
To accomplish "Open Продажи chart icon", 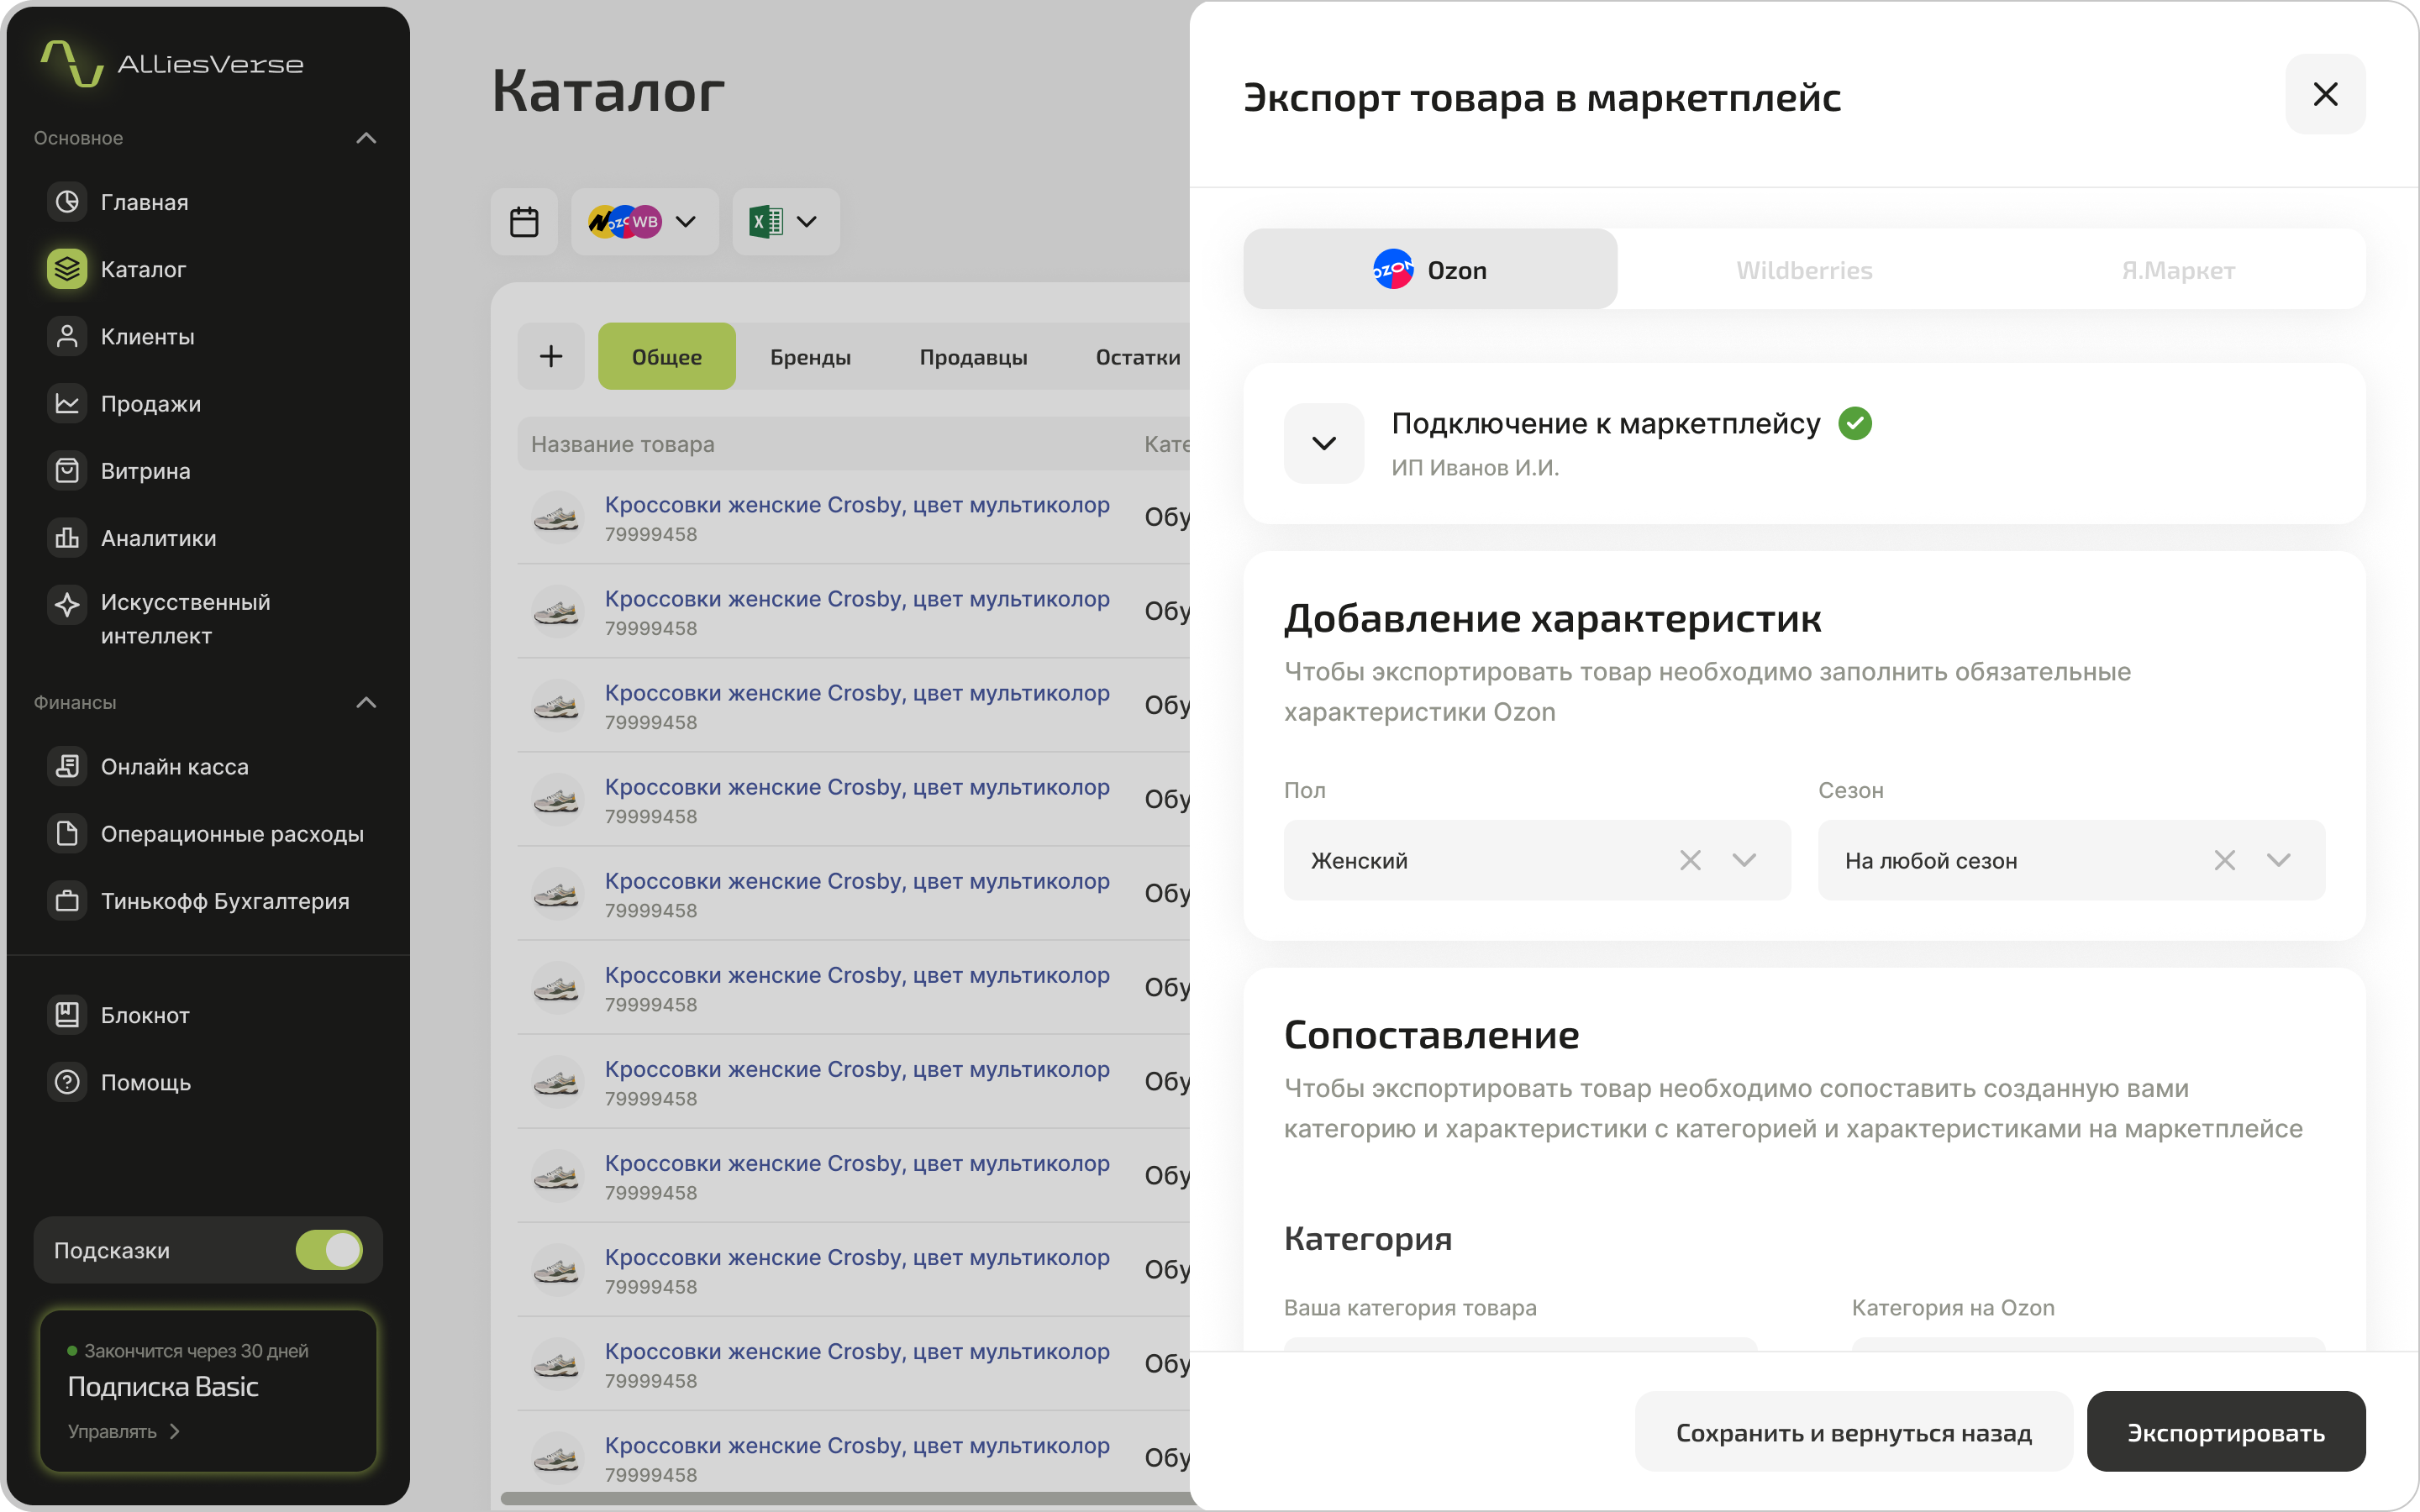I will (67, 403).
